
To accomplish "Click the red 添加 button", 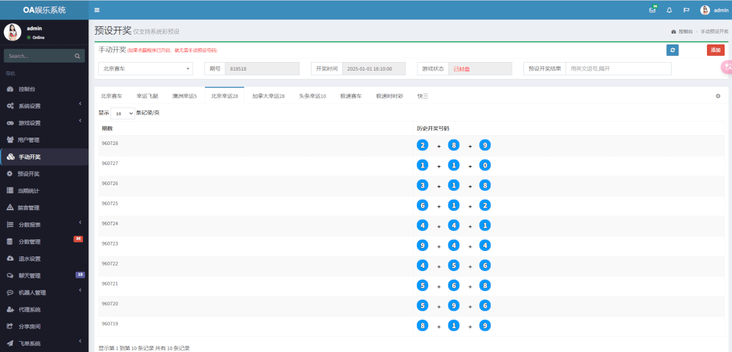I will (715, 50).
